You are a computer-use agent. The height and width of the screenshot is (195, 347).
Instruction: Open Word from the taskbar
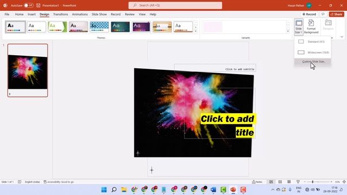click(x=213, y=190)
